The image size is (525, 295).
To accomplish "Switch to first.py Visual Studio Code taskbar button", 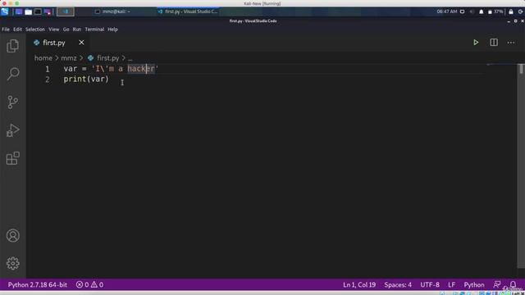I will pos(188,11).
